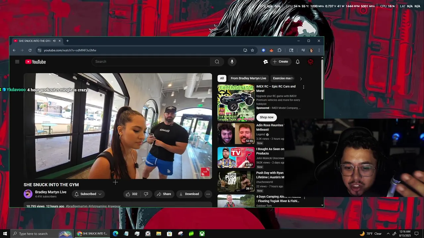The width and height of the screenshot is (424, 238).
Task: Click the scrollbar down arrow
Action: 322,205
